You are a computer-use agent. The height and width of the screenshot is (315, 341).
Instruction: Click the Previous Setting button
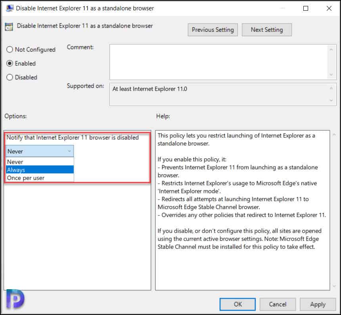point(213,30)
